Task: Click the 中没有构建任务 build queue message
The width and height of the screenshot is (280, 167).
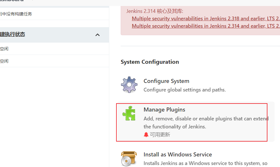Action: point(17,14)
